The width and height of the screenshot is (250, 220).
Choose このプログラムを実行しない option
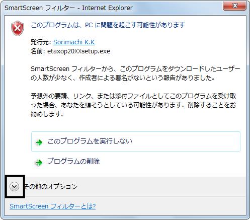point(136,141)
